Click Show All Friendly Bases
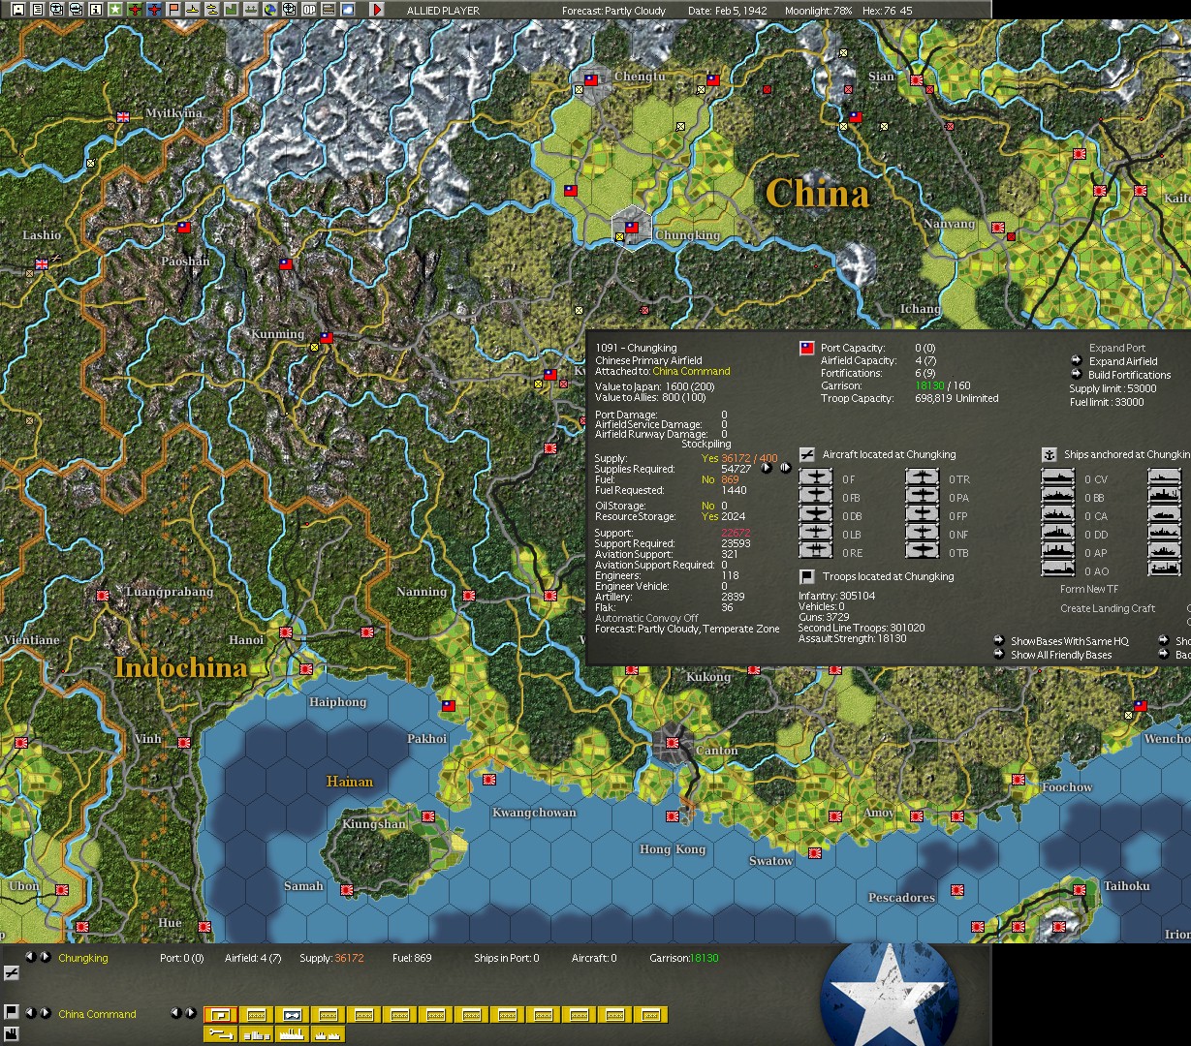Viewport: 1191px width, 1046px height. 1061,655
